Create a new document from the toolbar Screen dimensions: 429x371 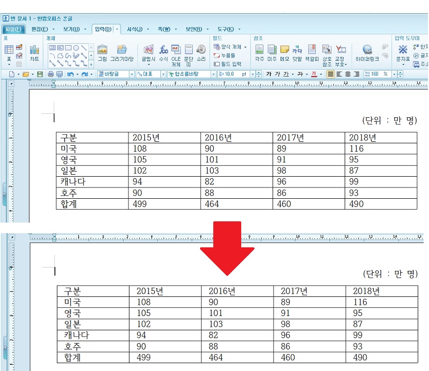[x=12, y=74]
